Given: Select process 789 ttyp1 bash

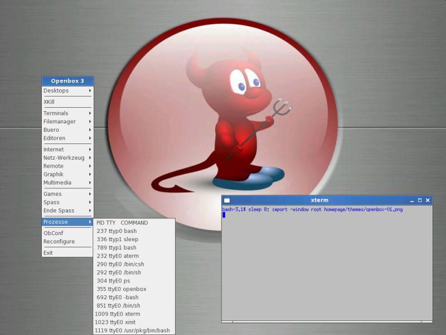Looking at the screenshot, I should tap(134, 247).
